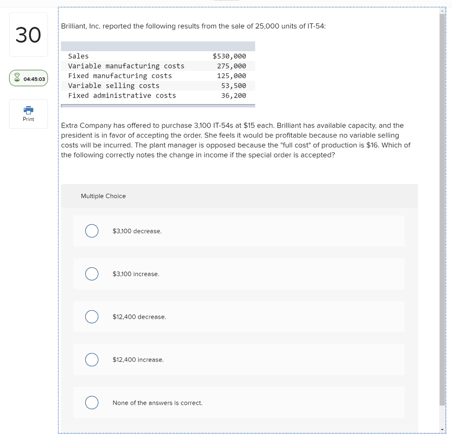Click the Sales $530,000 value

(x=230, y=56)
